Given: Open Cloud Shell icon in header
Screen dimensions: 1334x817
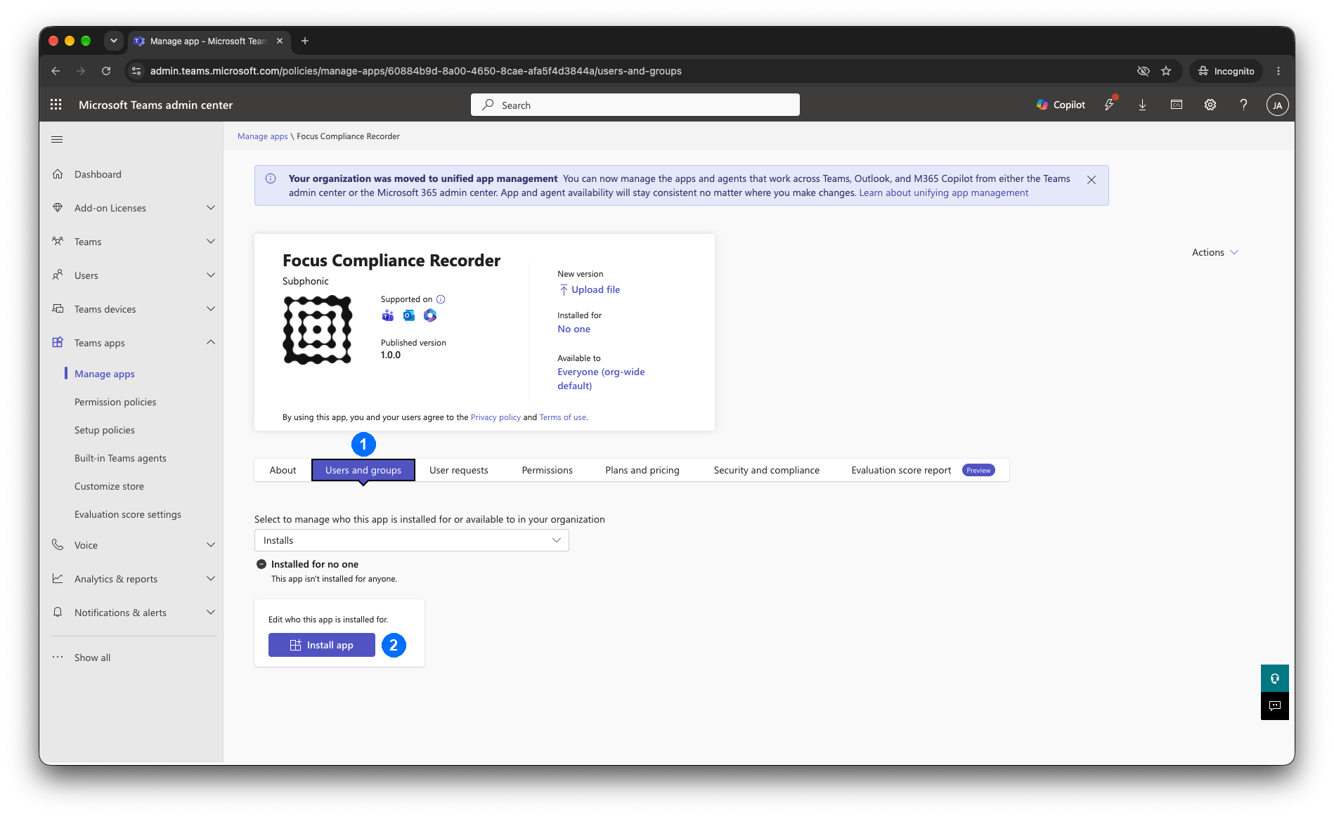Looking at the screenshot, I should tap(1176, 105).
